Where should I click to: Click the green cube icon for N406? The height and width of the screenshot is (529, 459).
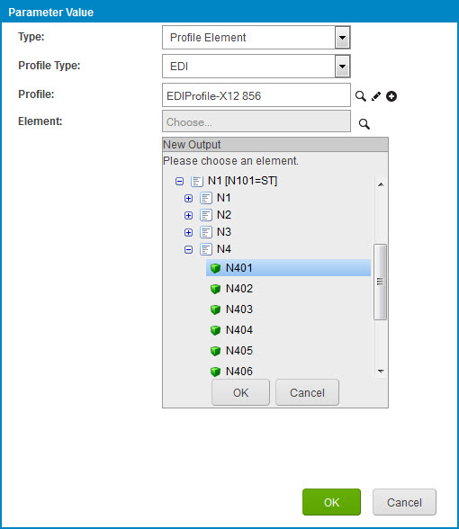[x=215, y=372]
